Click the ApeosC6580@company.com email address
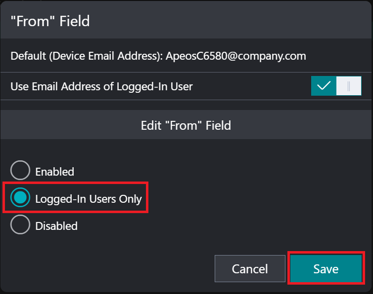This screenshot has width=373, height=294. click(x=236, y=56)
